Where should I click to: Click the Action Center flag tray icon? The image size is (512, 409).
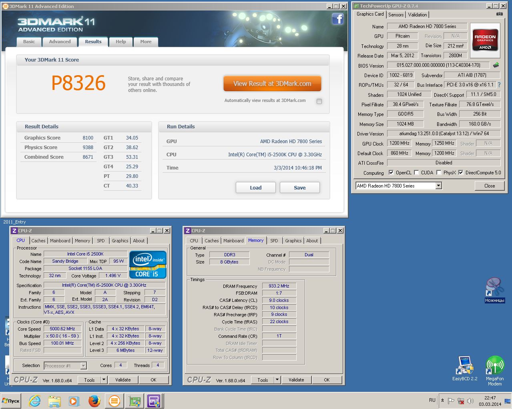coord(451,401)
